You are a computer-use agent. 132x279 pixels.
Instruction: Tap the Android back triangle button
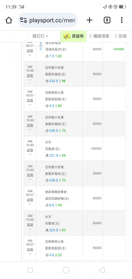tap(102, 270)
